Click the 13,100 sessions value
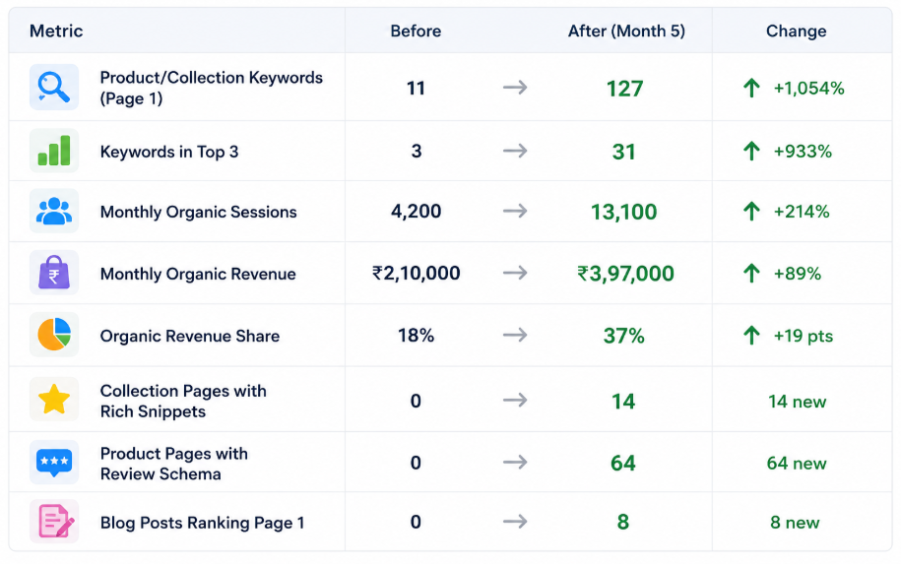The image size is (901, 564). pyautogui.click(x=624, y=212)
